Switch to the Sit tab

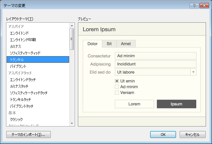click(x=109, y=44)
